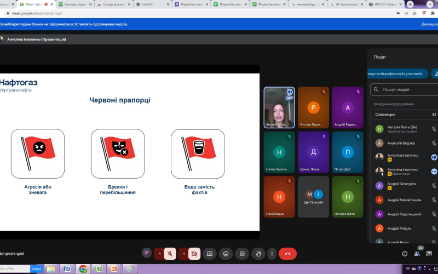The image size is (438, 274).
Task: Toggle mute for Андрій Робуль
Action: pos(434,229)
